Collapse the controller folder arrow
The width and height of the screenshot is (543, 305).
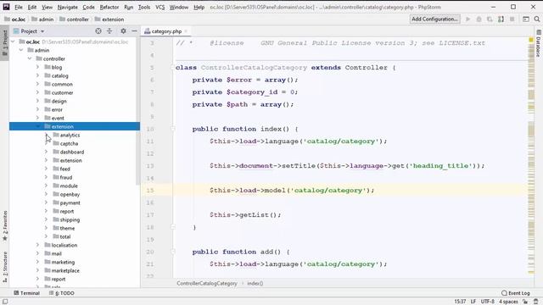point(30,58)
